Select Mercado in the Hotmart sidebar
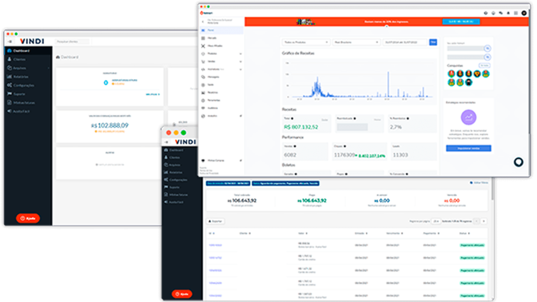Image resolution: width=537 pixels, height=302 pixels. click(x=212, y=38)
